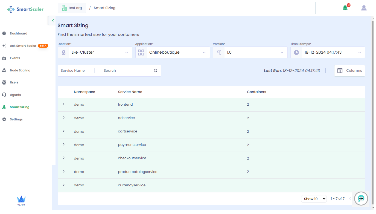The width and height of the screenshot is (376, 214).
Task: Open the Show 10 page size dropdown
Action: [x=314, y=199]
